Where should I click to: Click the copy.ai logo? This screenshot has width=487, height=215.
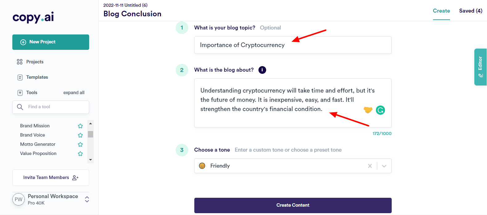point(33,17)
